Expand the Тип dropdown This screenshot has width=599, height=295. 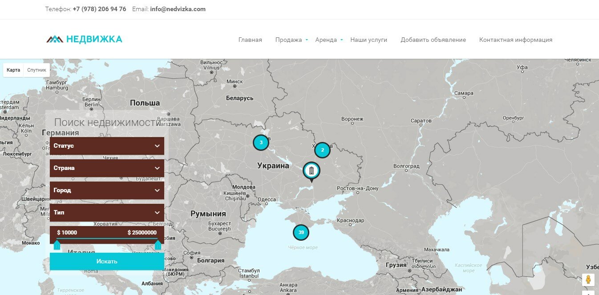click(x=107, y=213)
